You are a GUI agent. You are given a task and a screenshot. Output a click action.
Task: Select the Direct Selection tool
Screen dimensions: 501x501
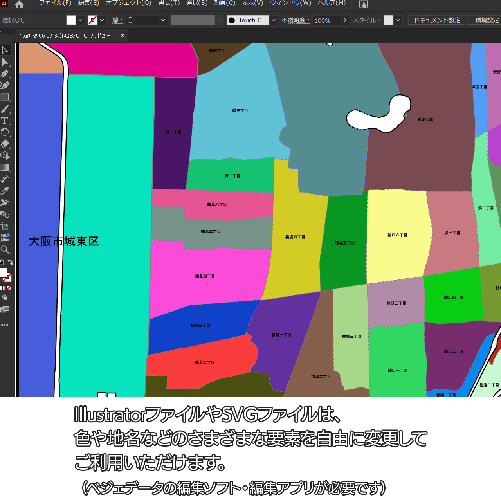[5, 62]
